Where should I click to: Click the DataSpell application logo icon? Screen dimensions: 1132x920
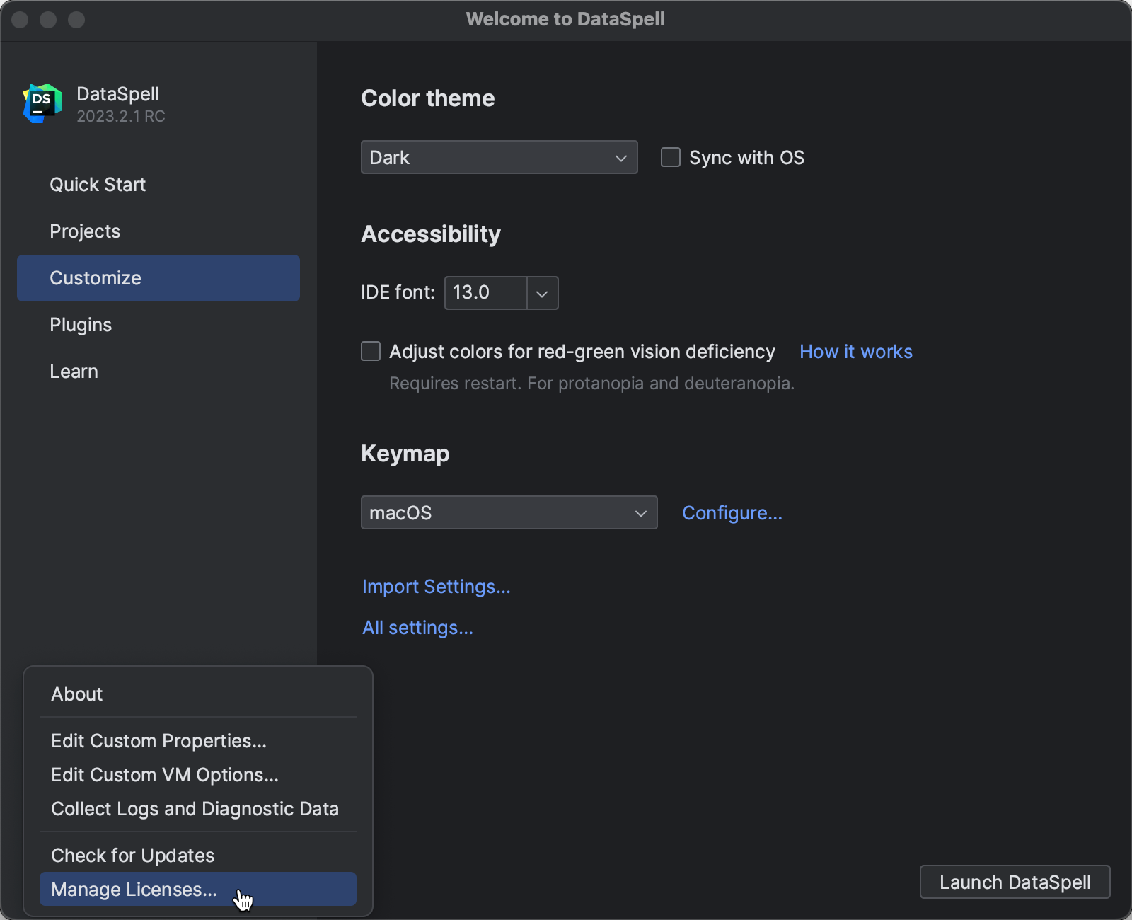42,103
